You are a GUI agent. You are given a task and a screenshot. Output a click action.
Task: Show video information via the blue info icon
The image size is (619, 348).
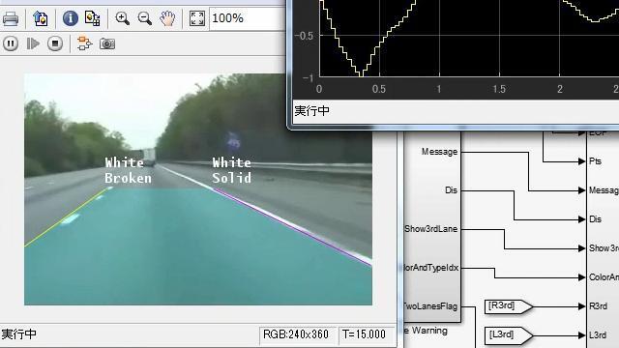71,18
